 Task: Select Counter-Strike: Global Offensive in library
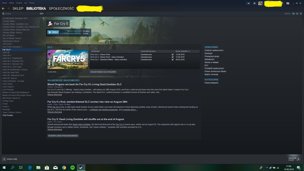[x=16, y=30]
